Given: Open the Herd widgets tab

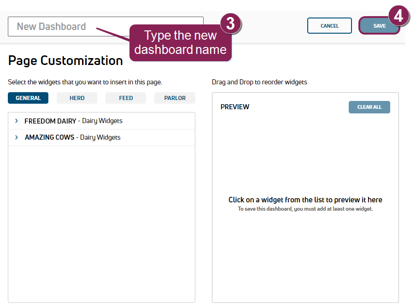Looking at the screenshot, I should pos(77,98).
